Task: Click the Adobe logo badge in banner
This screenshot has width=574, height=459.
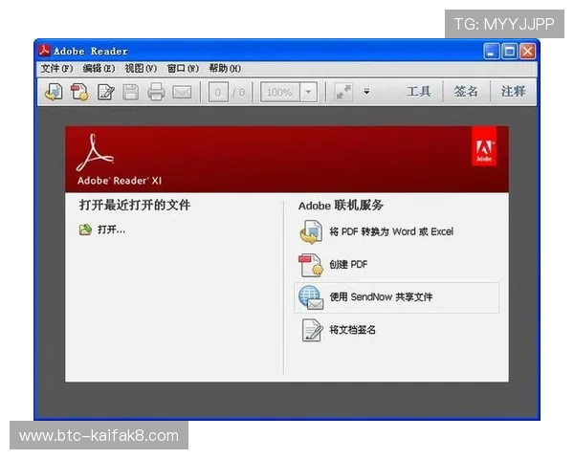Action: click(484, 146)
